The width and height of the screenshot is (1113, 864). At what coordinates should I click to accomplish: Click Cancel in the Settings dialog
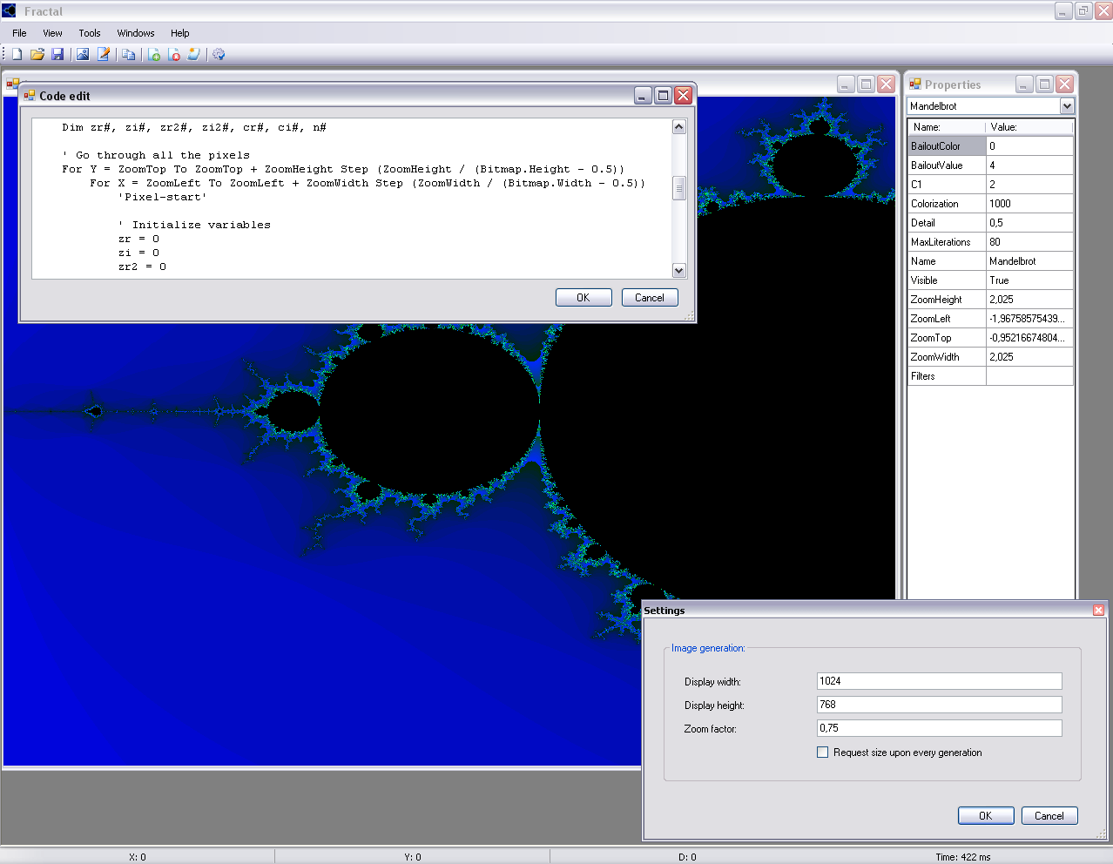click(x=1049, y=816)
